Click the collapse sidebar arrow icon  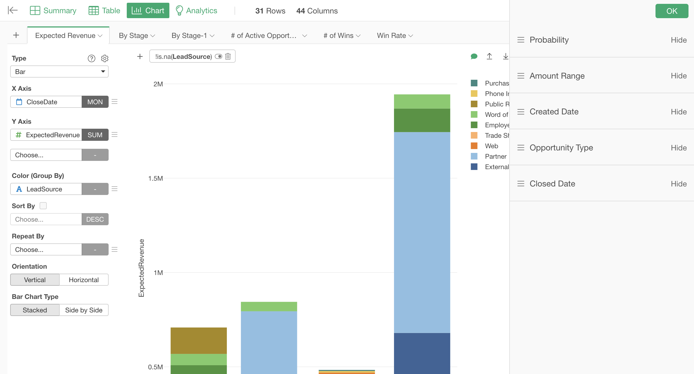(x=13, y=10)
